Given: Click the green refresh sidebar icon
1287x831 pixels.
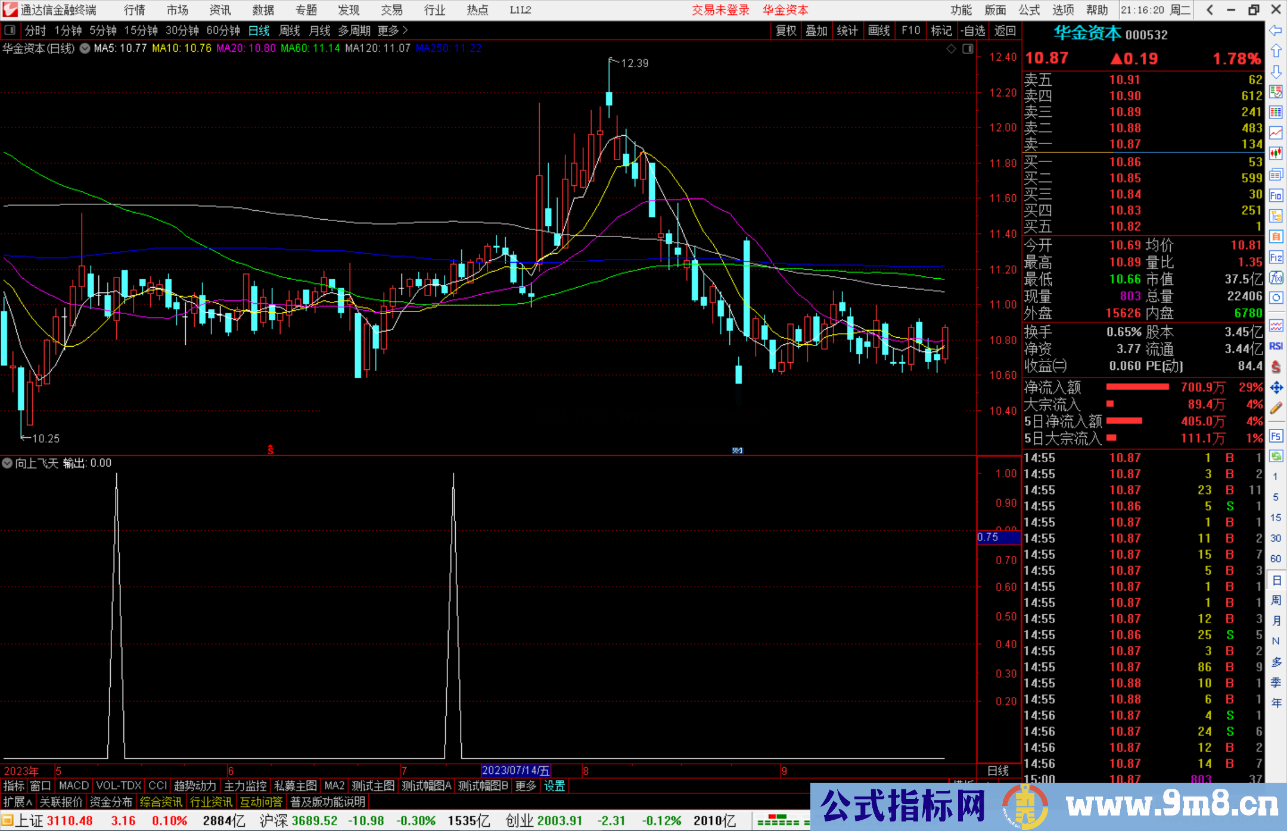Looking at the screenshot, I should coord(1276,456).
